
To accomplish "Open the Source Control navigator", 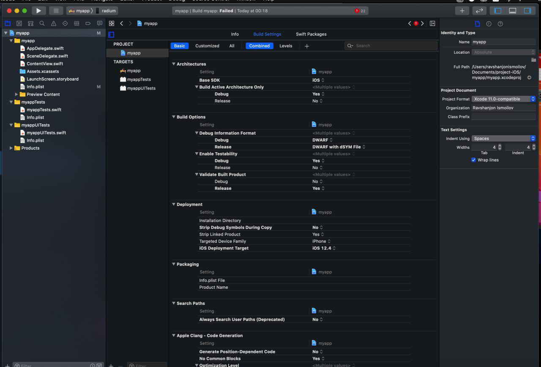I will [19, 23].
